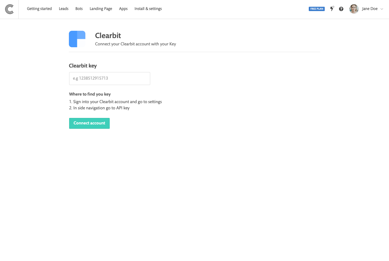
Task: Focus the Clearbit key input field
Action: click(x=110, y=79)
